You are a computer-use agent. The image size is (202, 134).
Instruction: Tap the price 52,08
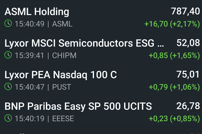point(188,43)
